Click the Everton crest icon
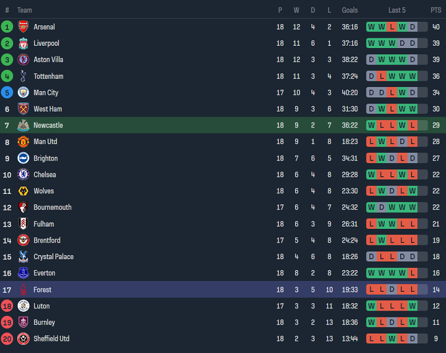446x353 pixels. [23, 273]
